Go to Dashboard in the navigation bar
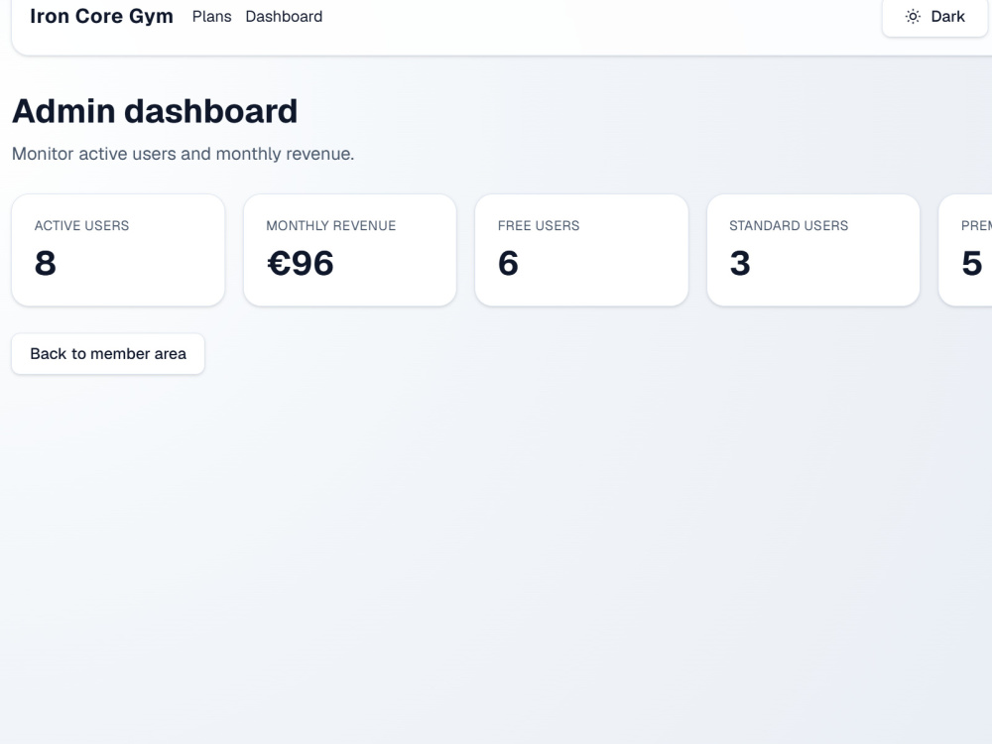This screenshot has width=992, height=744. [x=284, y=17]
